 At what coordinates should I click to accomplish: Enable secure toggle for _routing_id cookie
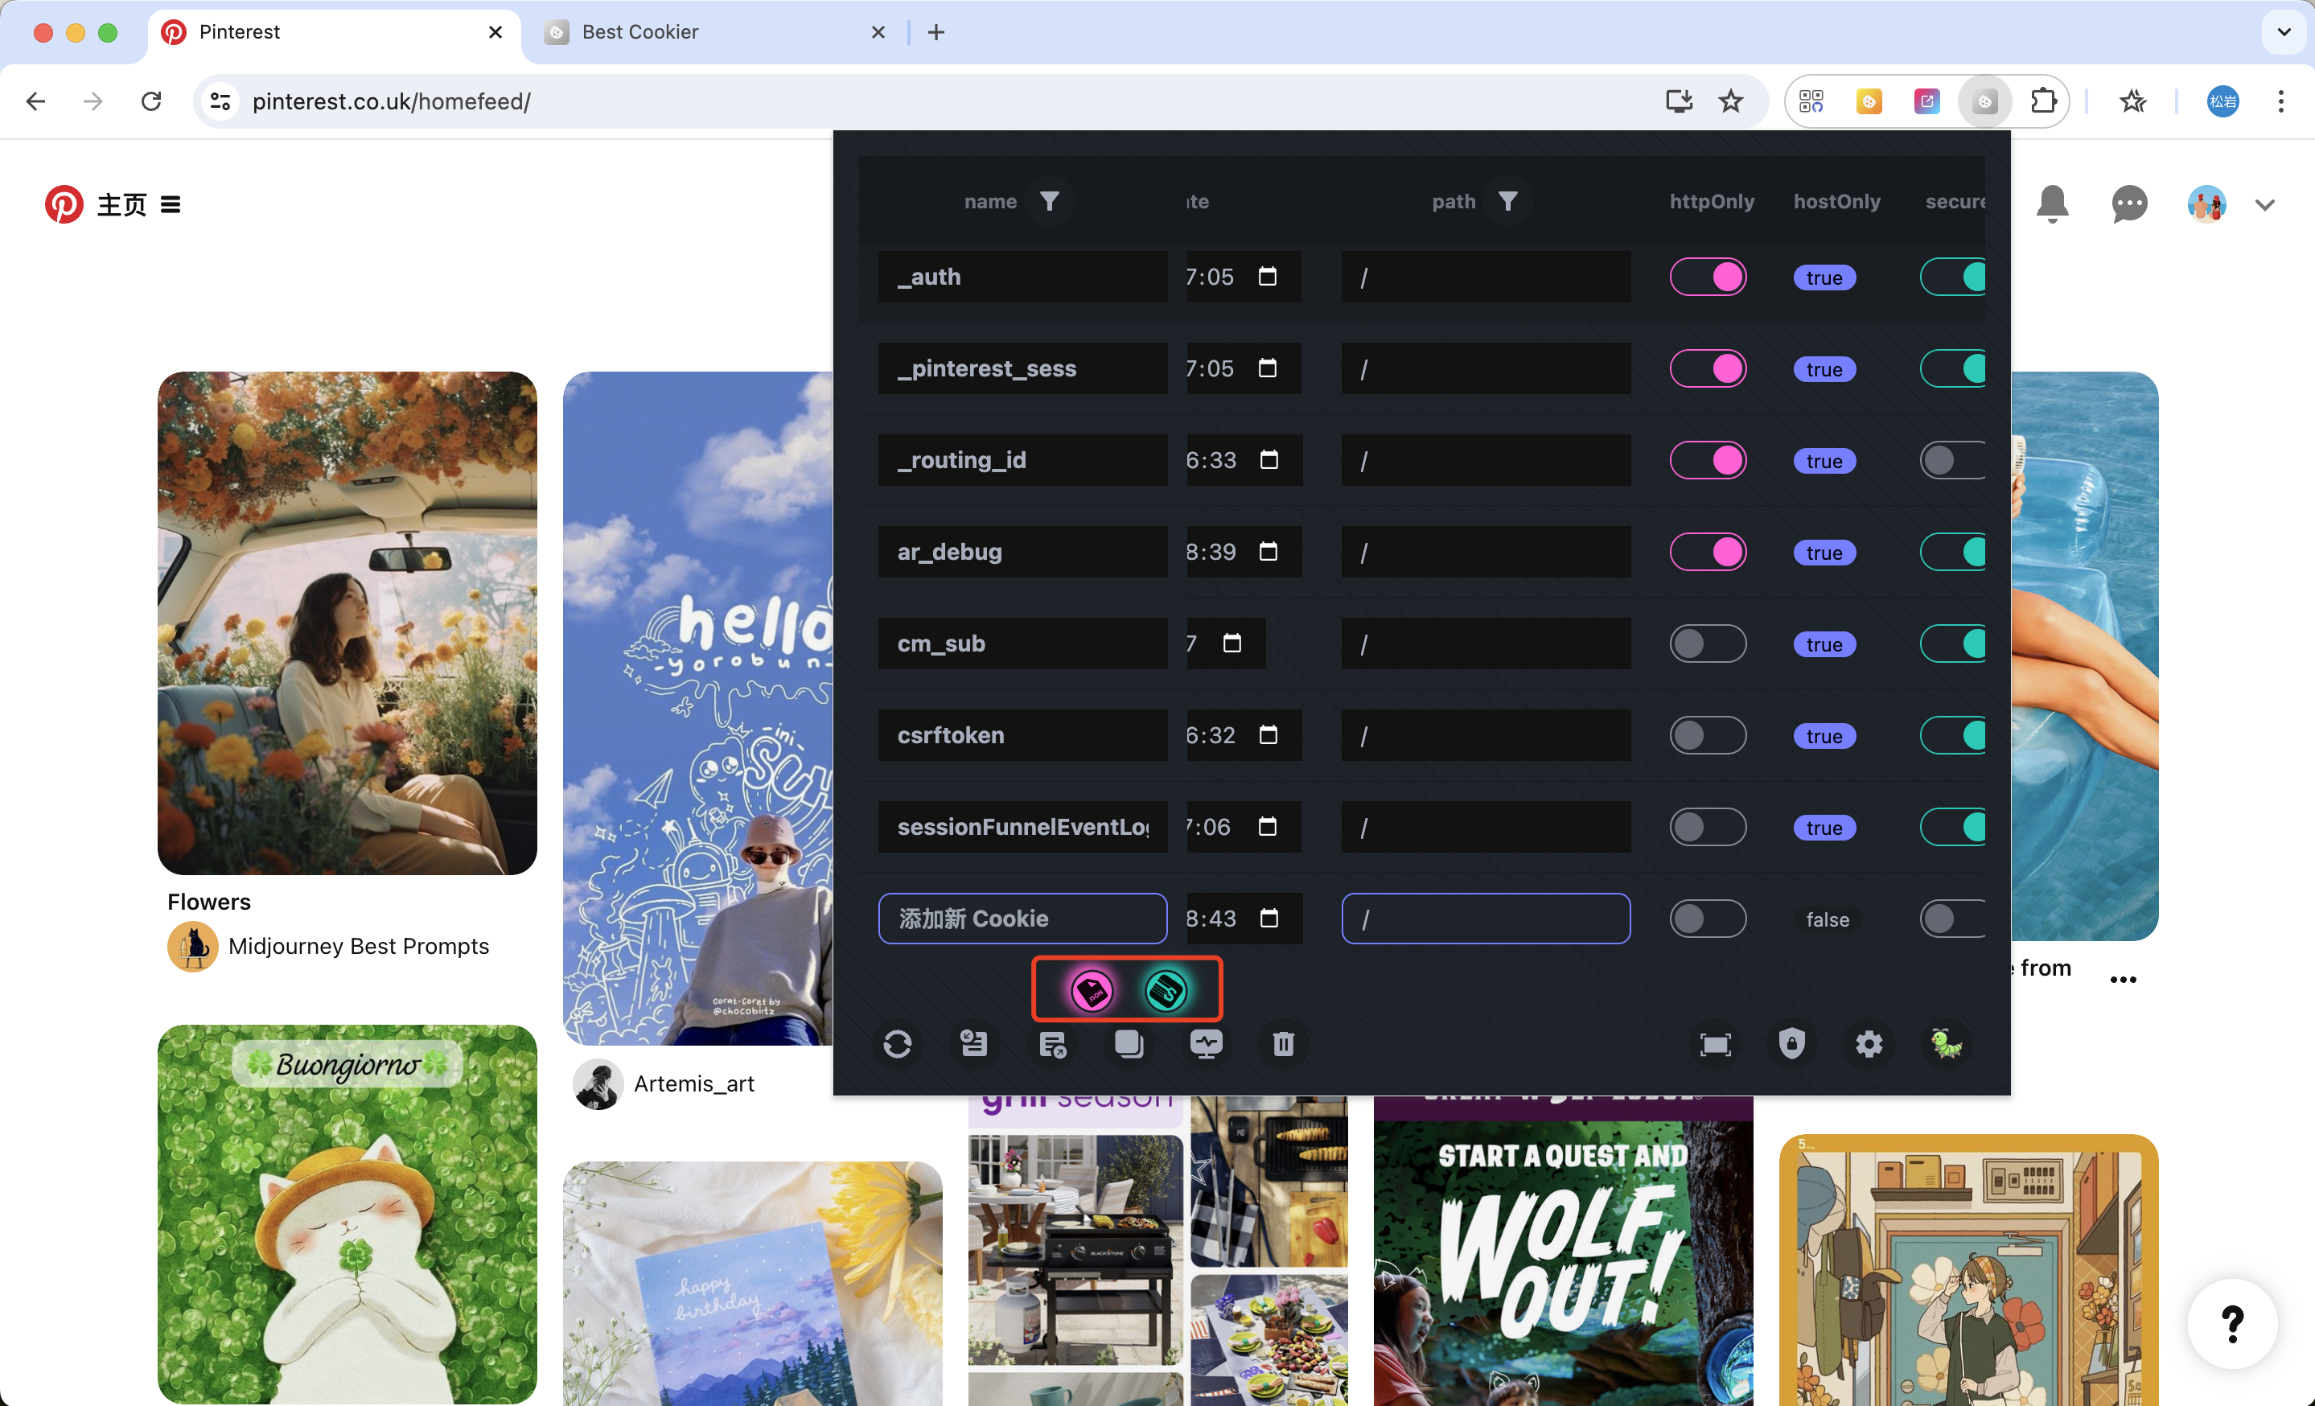pyautogui.click(x=1951, y=460)
